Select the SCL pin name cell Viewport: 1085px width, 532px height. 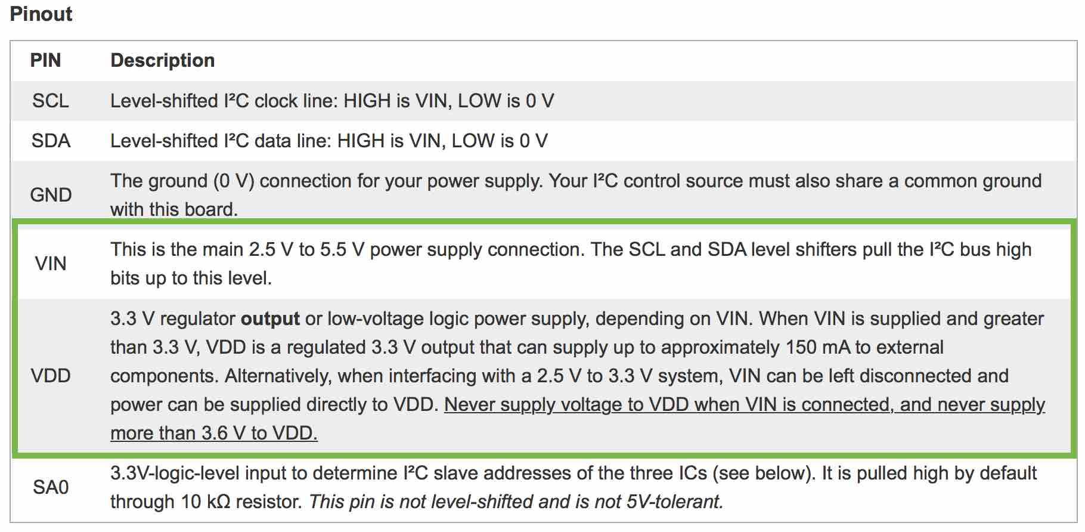(50, 101)
